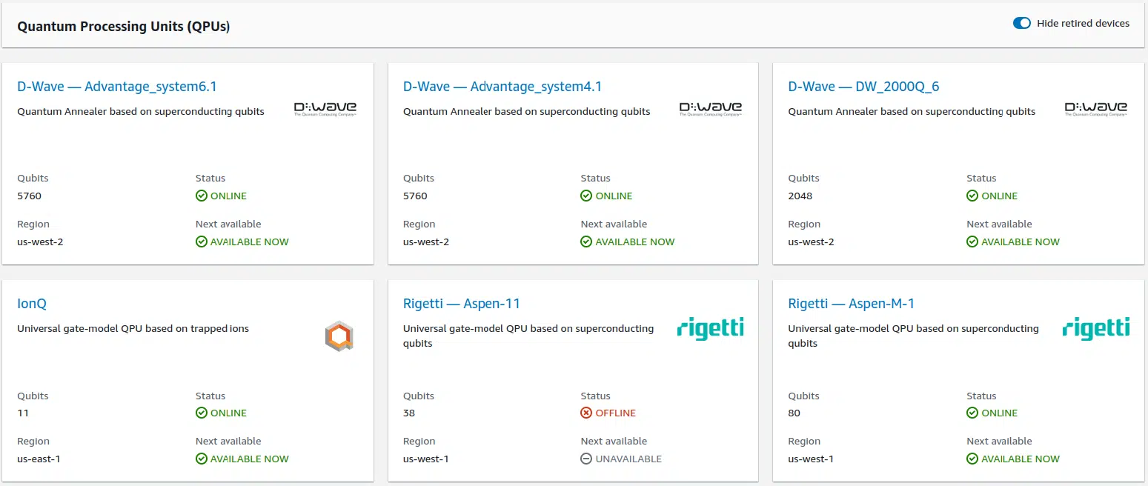Screen dimensions: 1148x486
Task: Select Aspen-11 universal gate-model description
Action: pyautogui.click(x=528, y=336)
